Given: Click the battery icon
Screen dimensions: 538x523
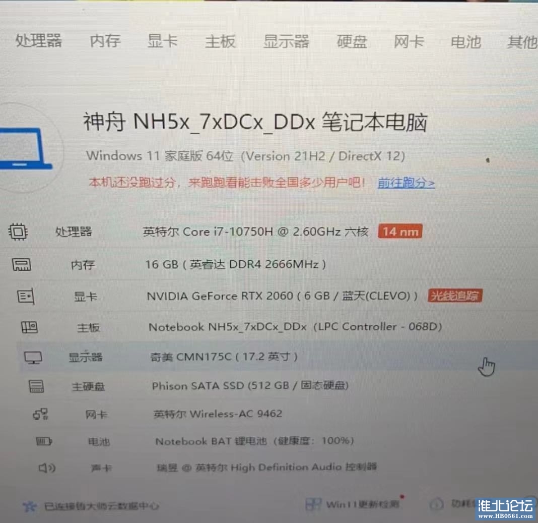Looking at the screenshot, I should 44,441.
